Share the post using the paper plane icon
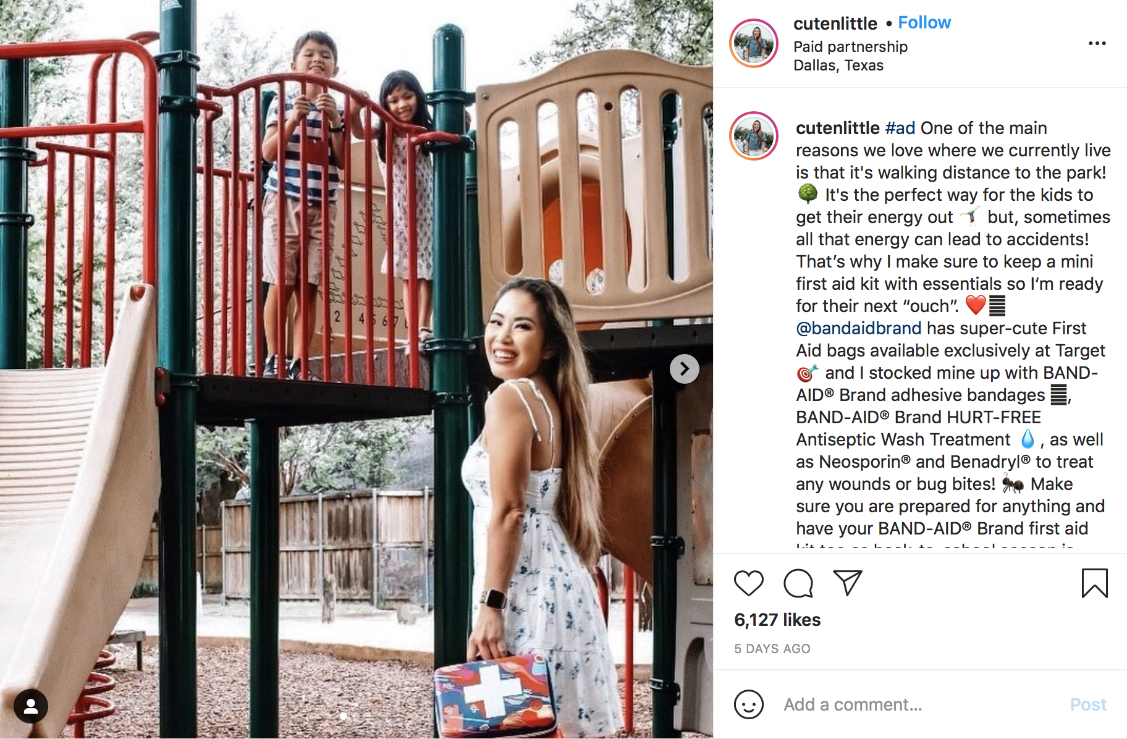The image size is (1127, 739). click(x=847, y=583)
